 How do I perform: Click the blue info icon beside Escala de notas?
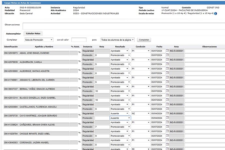pyautogui.click(x=216, y=14)
